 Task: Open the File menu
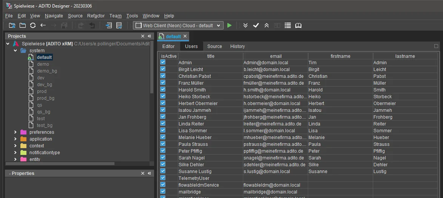click(9, 16)
